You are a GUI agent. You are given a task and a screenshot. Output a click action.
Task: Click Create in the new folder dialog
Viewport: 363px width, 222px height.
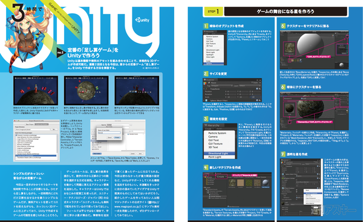click(x=117, y=137)
